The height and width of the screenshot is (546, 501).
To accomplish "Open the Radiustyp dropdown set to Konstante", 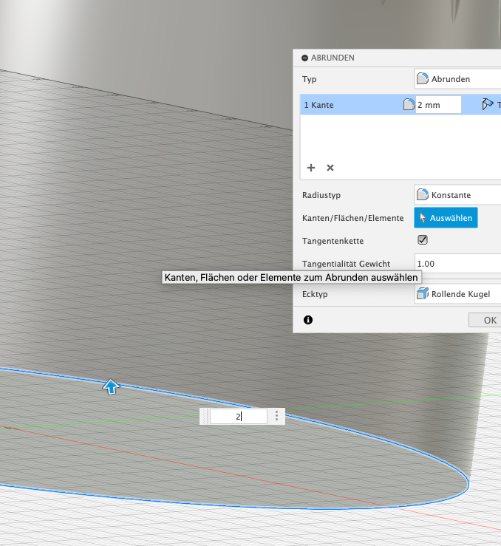I will 457,195.
